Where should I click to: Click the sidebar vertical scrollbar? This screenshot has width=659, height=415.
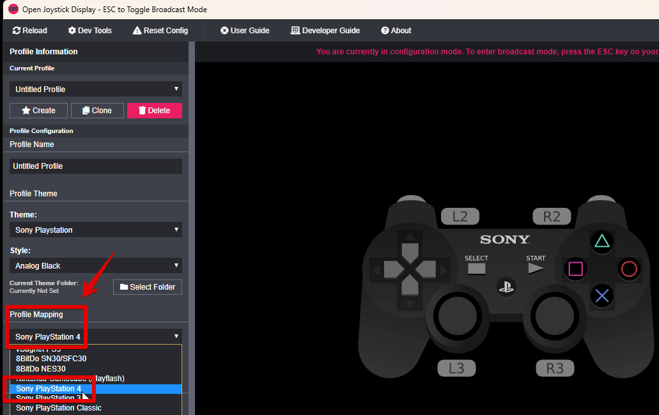[x=192, y=228]
